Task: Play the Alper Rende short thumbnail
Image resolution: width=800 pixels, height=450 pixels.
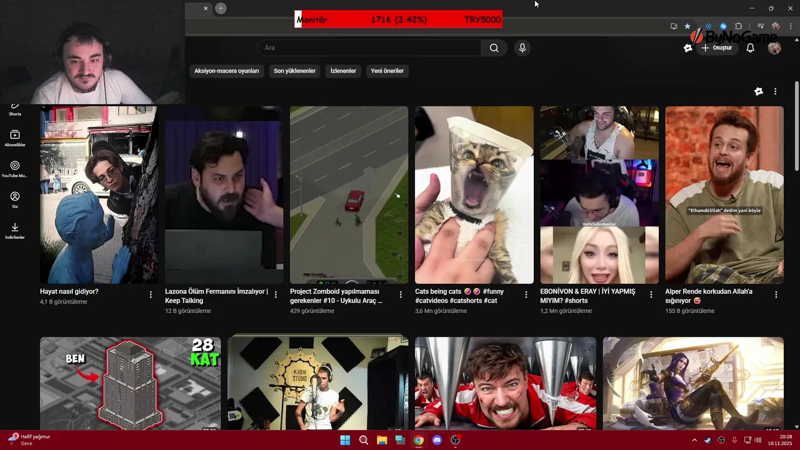Action: point(724,195)
